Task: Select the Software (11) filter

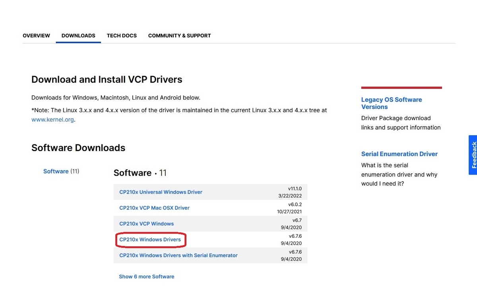Action: [61, 171]
